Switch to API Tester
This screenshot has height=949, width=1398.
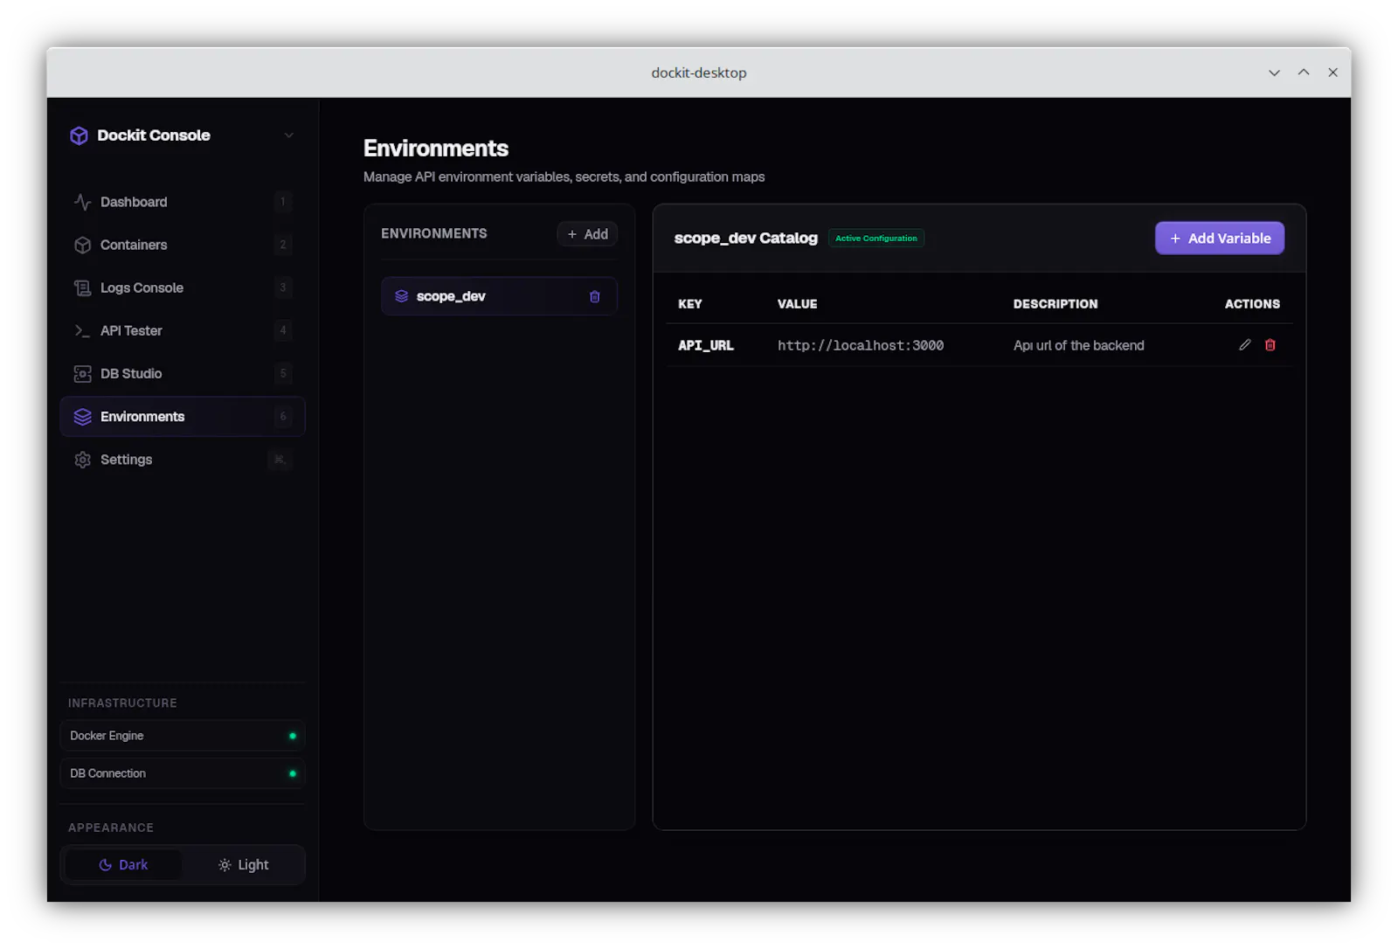(x=183, y=330)
